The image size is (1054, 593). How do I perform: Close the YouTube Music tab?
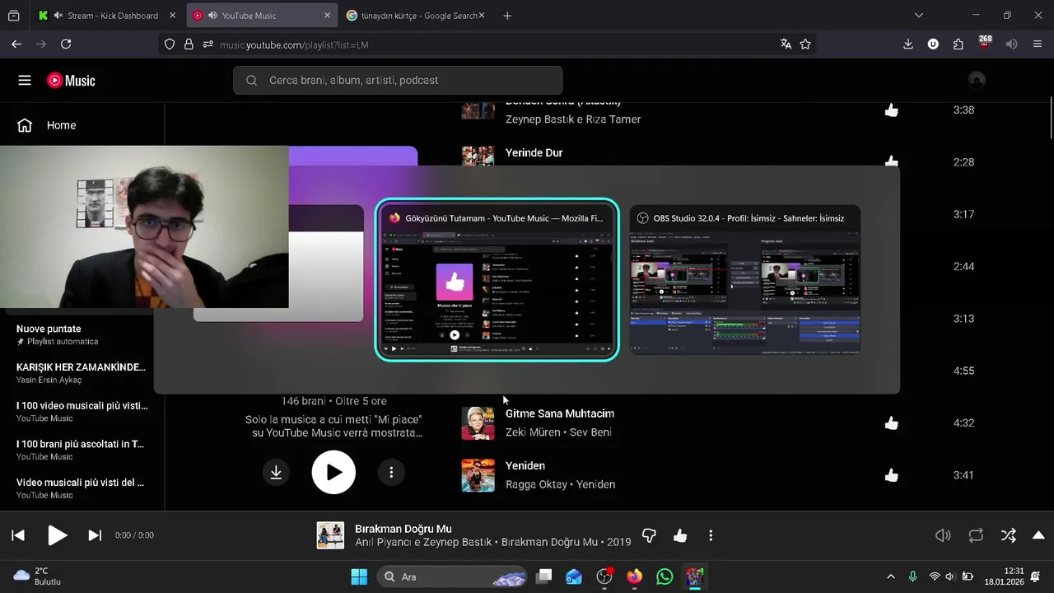[x=327, y=16]
